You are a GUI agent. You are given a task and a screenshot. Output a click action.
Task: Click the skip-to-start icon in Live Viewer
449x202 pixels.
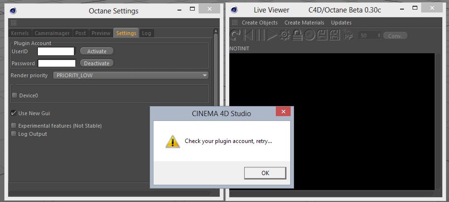[x=248, y=35]
